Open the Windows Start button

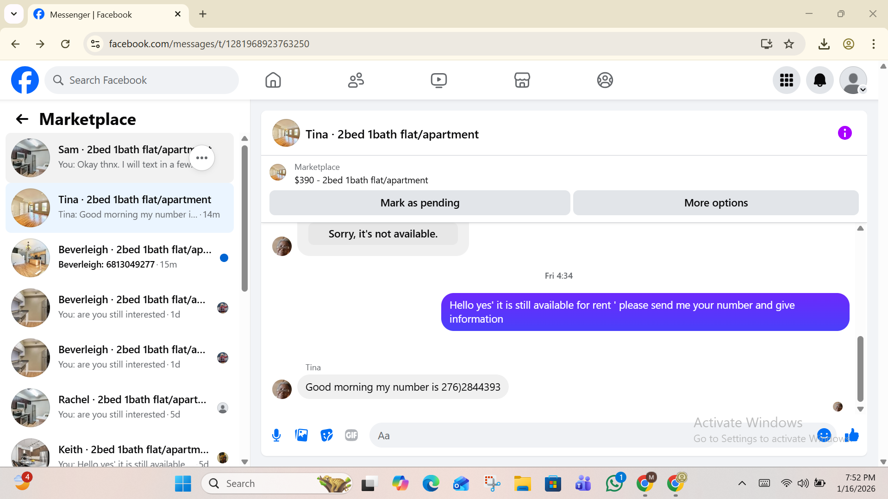coord(183,483)
